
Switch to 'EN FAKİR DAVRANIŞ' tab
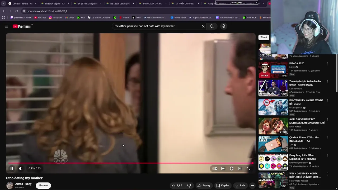click(x=185, y=4)
